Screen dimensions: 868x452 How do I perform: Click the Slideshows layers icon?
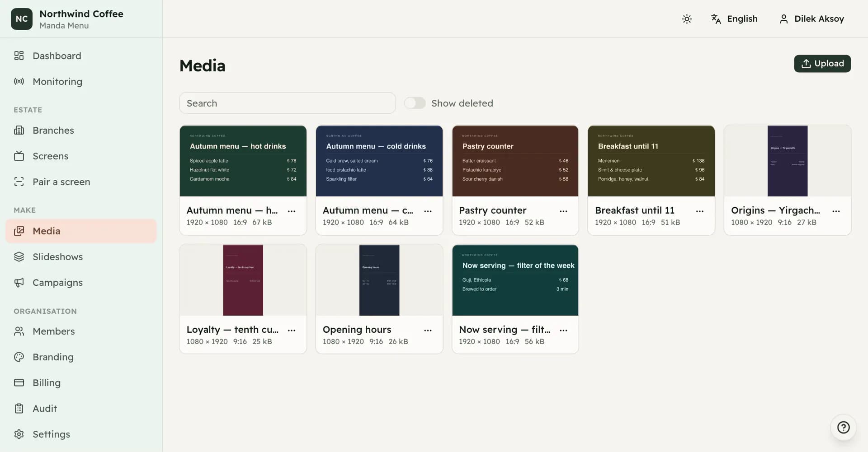[x=19, y=256]
